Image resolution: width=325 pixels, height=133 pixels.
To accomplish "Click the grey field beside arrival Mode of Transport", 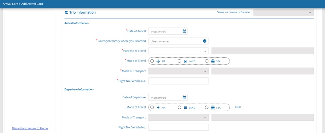I will click(263, 71).
